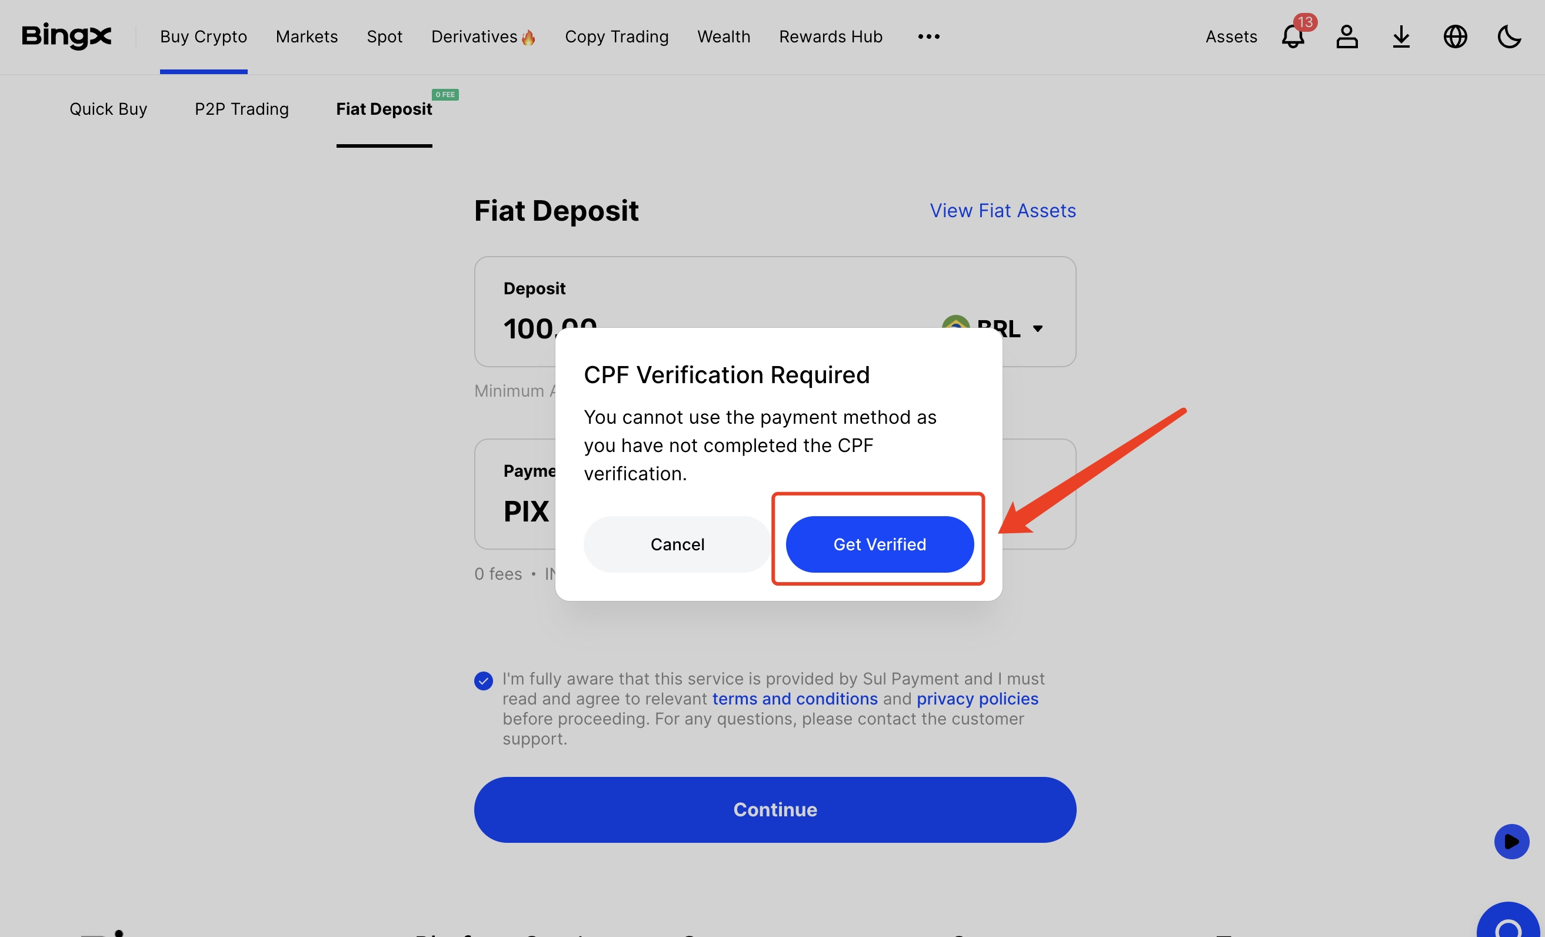Switch to the P2P Trading tab
The image size is (1545, 937).
tap(241, 109)
